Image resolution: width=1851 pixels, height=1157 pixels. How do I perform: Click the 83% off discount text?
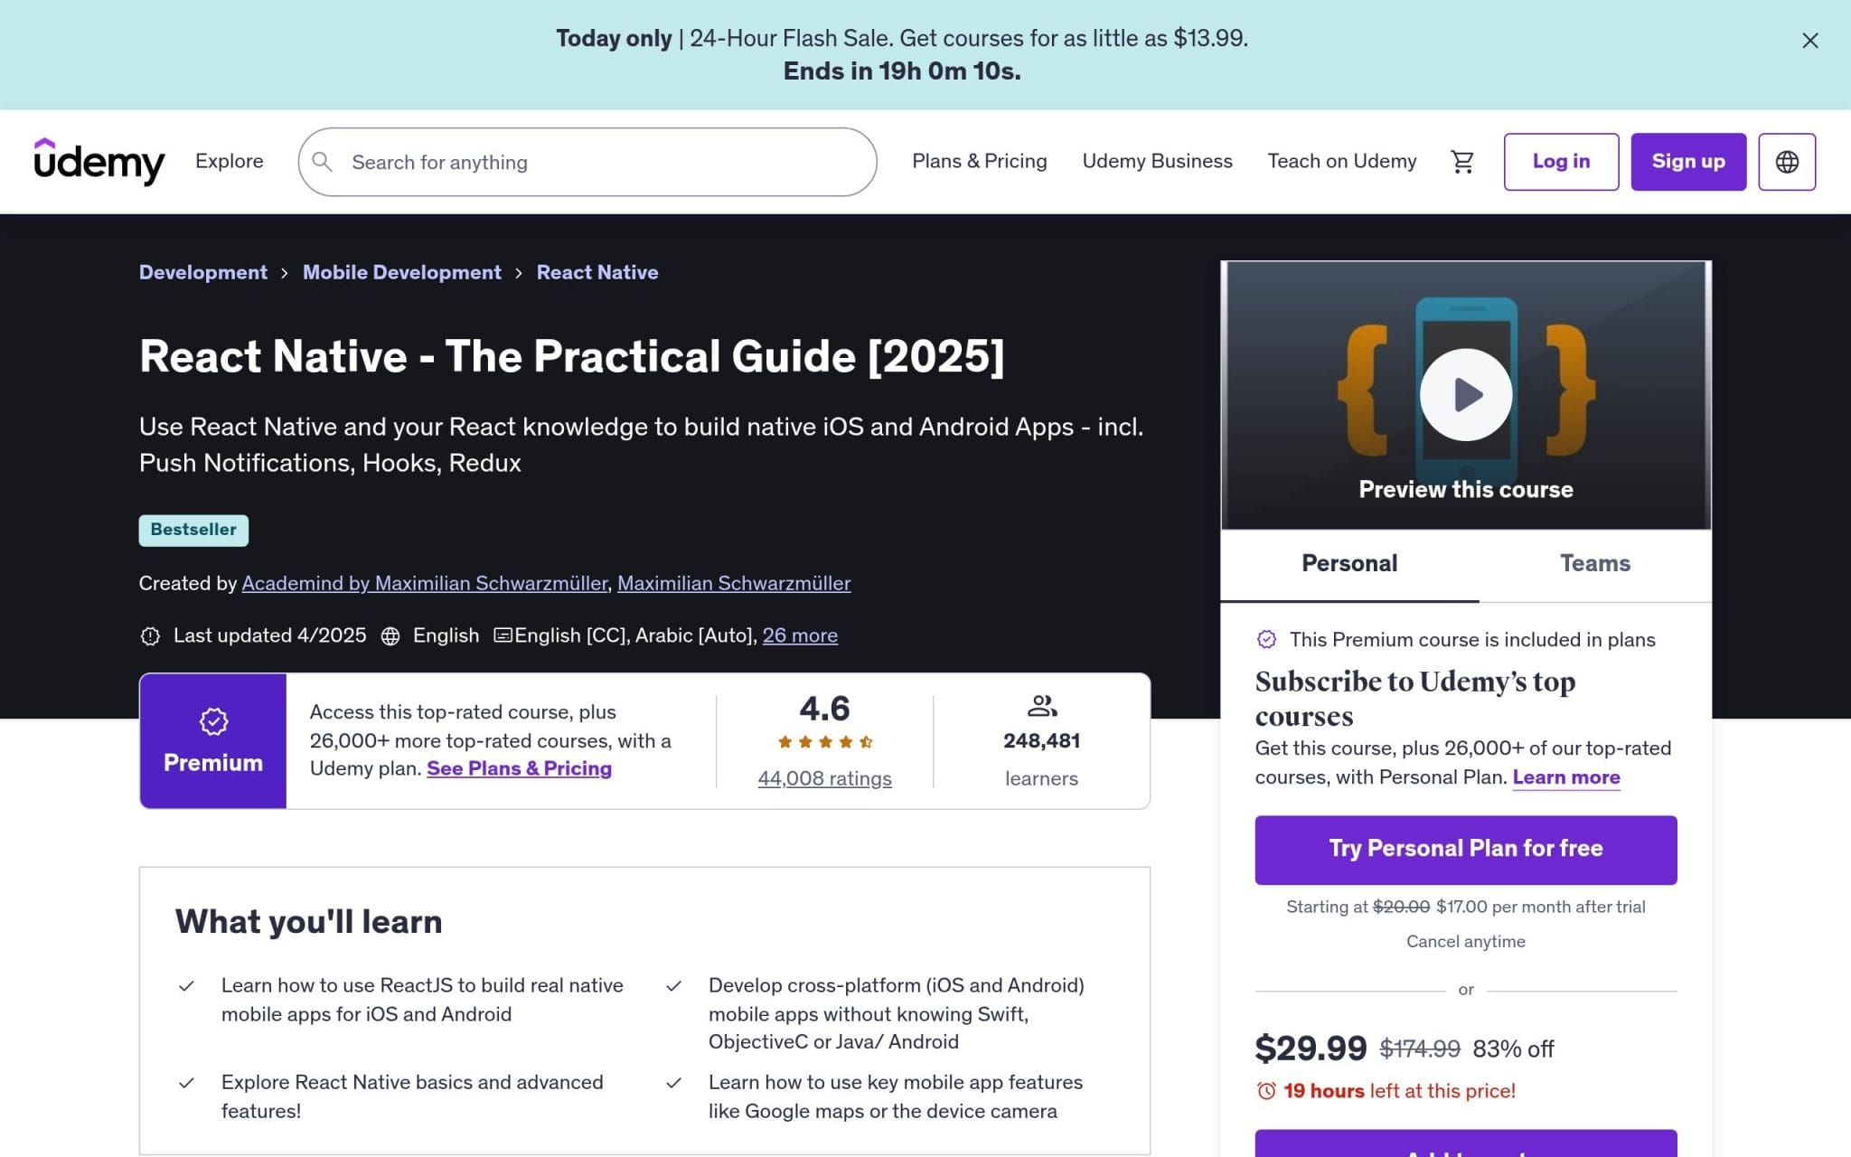(x=1513, y=1049)
